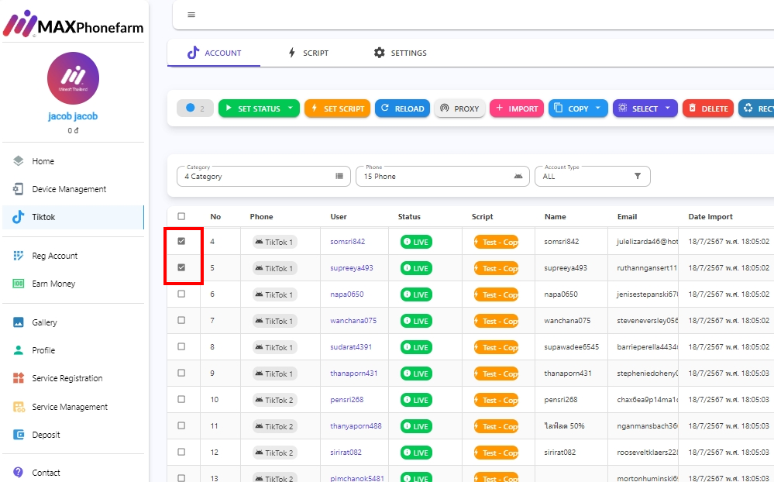Click the Deposit wallet icon

click(19, 435)
